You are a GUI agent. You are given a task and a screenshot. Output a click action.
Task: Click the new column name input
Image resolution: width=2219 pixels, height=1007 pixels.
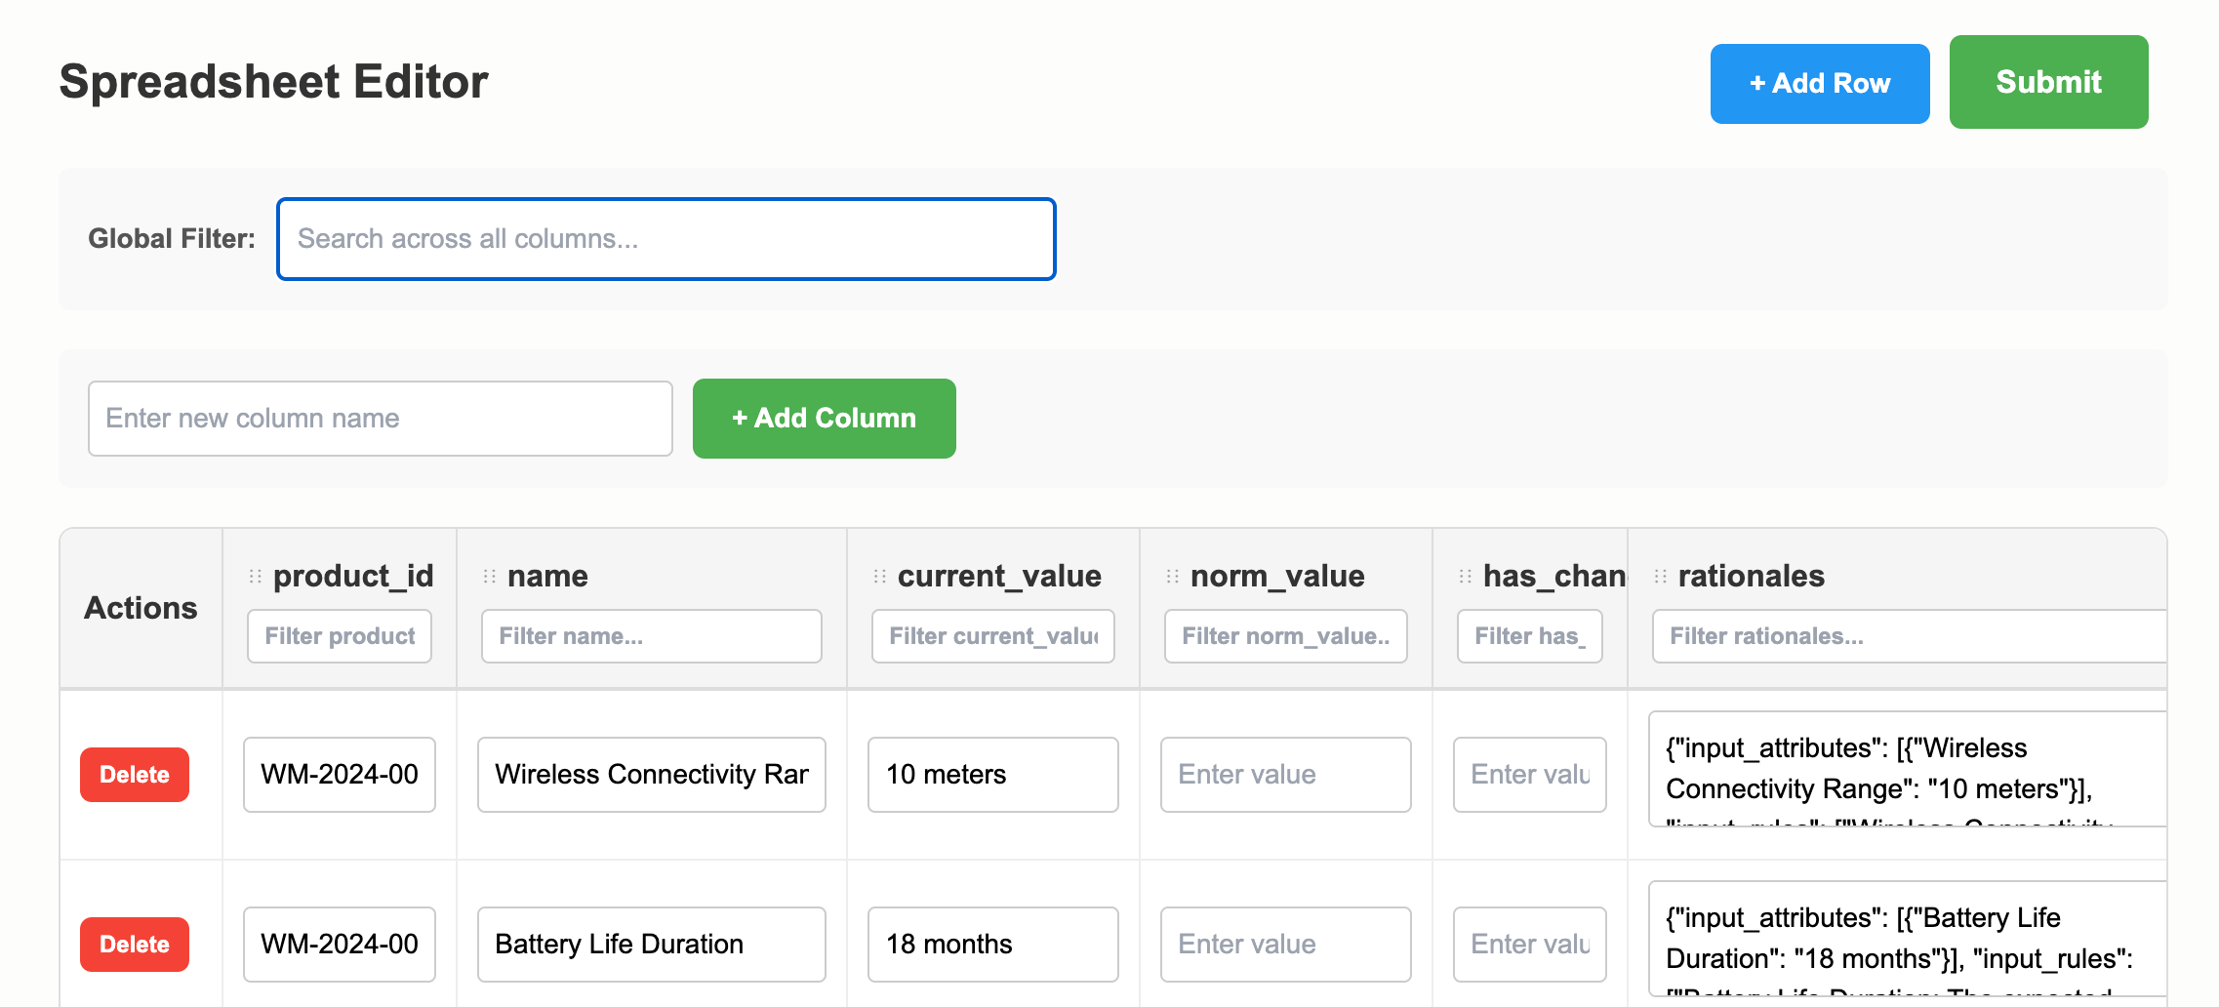[x=381, y=419]
